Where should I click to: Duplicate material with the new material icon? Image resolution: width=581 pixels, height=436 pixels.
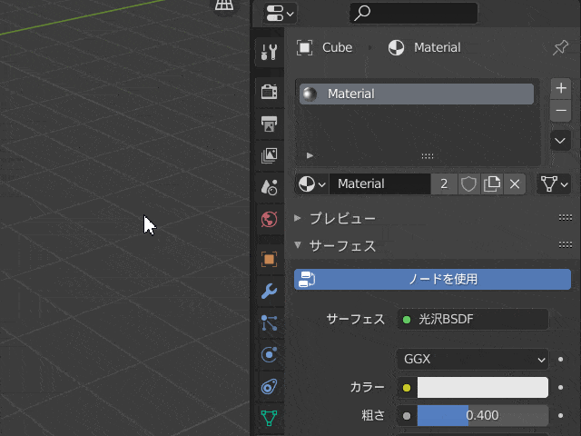coord(492,183)
